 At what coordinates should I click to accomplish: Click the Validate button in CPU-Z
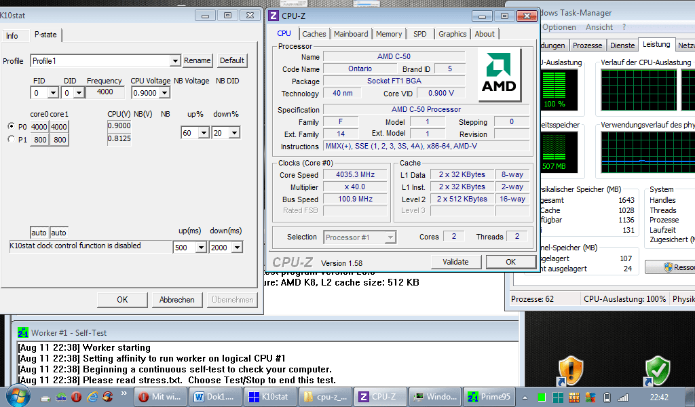tap(455, 262)
